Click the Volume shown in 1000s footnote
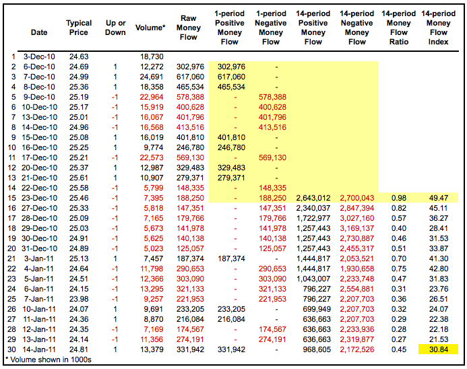 point(49,360)
